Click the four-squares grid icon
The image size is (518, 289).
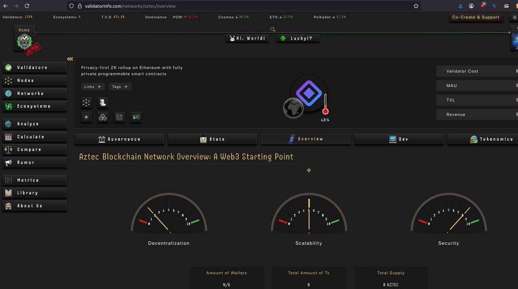tap(120, 117)
